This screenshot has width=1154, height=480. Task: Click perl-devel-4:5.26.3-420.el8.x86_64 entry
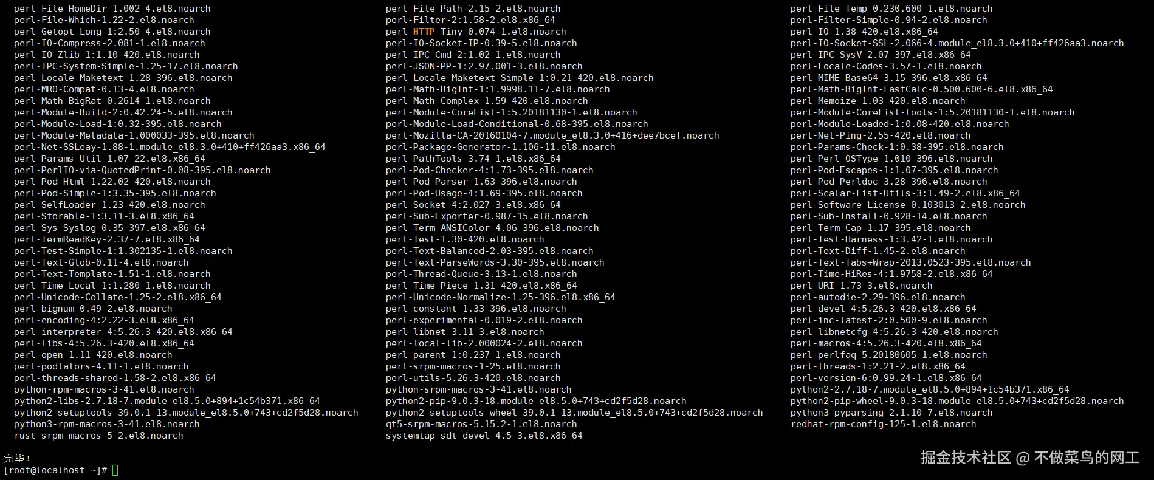pyautogui.click(x=884, y=309)
